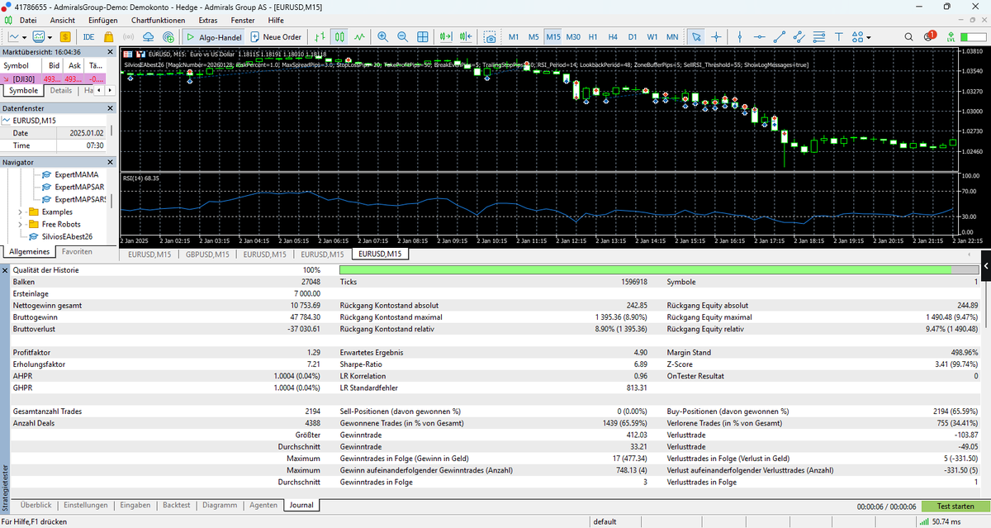Image resolution: width=991 pixels, height=528 pixels.
Task: Tile the chart windows
Action: 423,37
